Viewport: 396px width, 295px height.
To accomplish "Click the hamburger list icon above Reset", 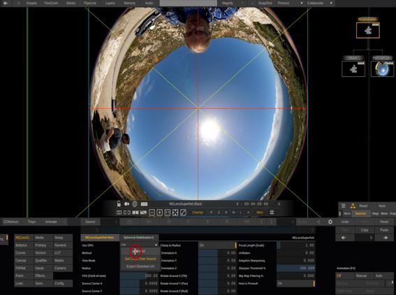I will [x=344, y=206].
